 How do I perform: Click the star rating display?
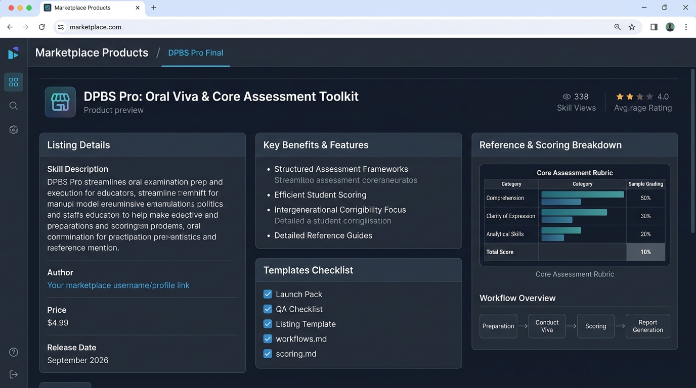coord(635,96)
